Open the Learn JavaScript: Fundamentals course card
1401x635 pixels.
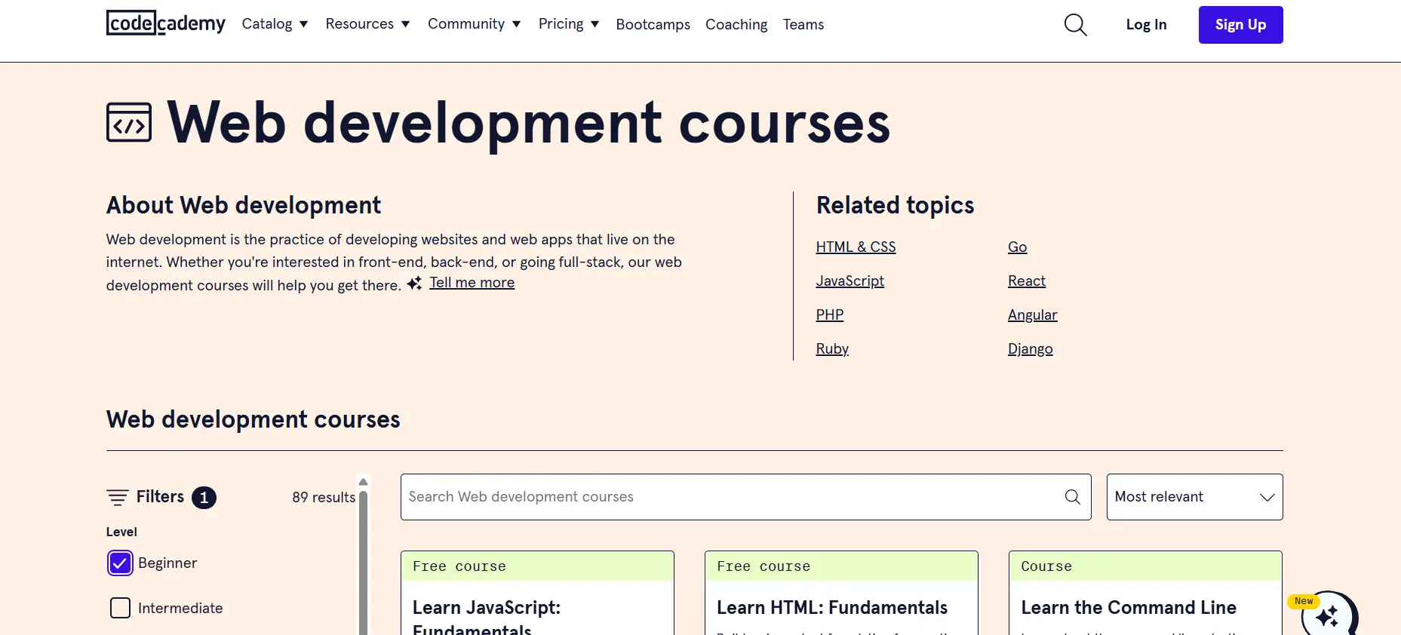point(537,594)
